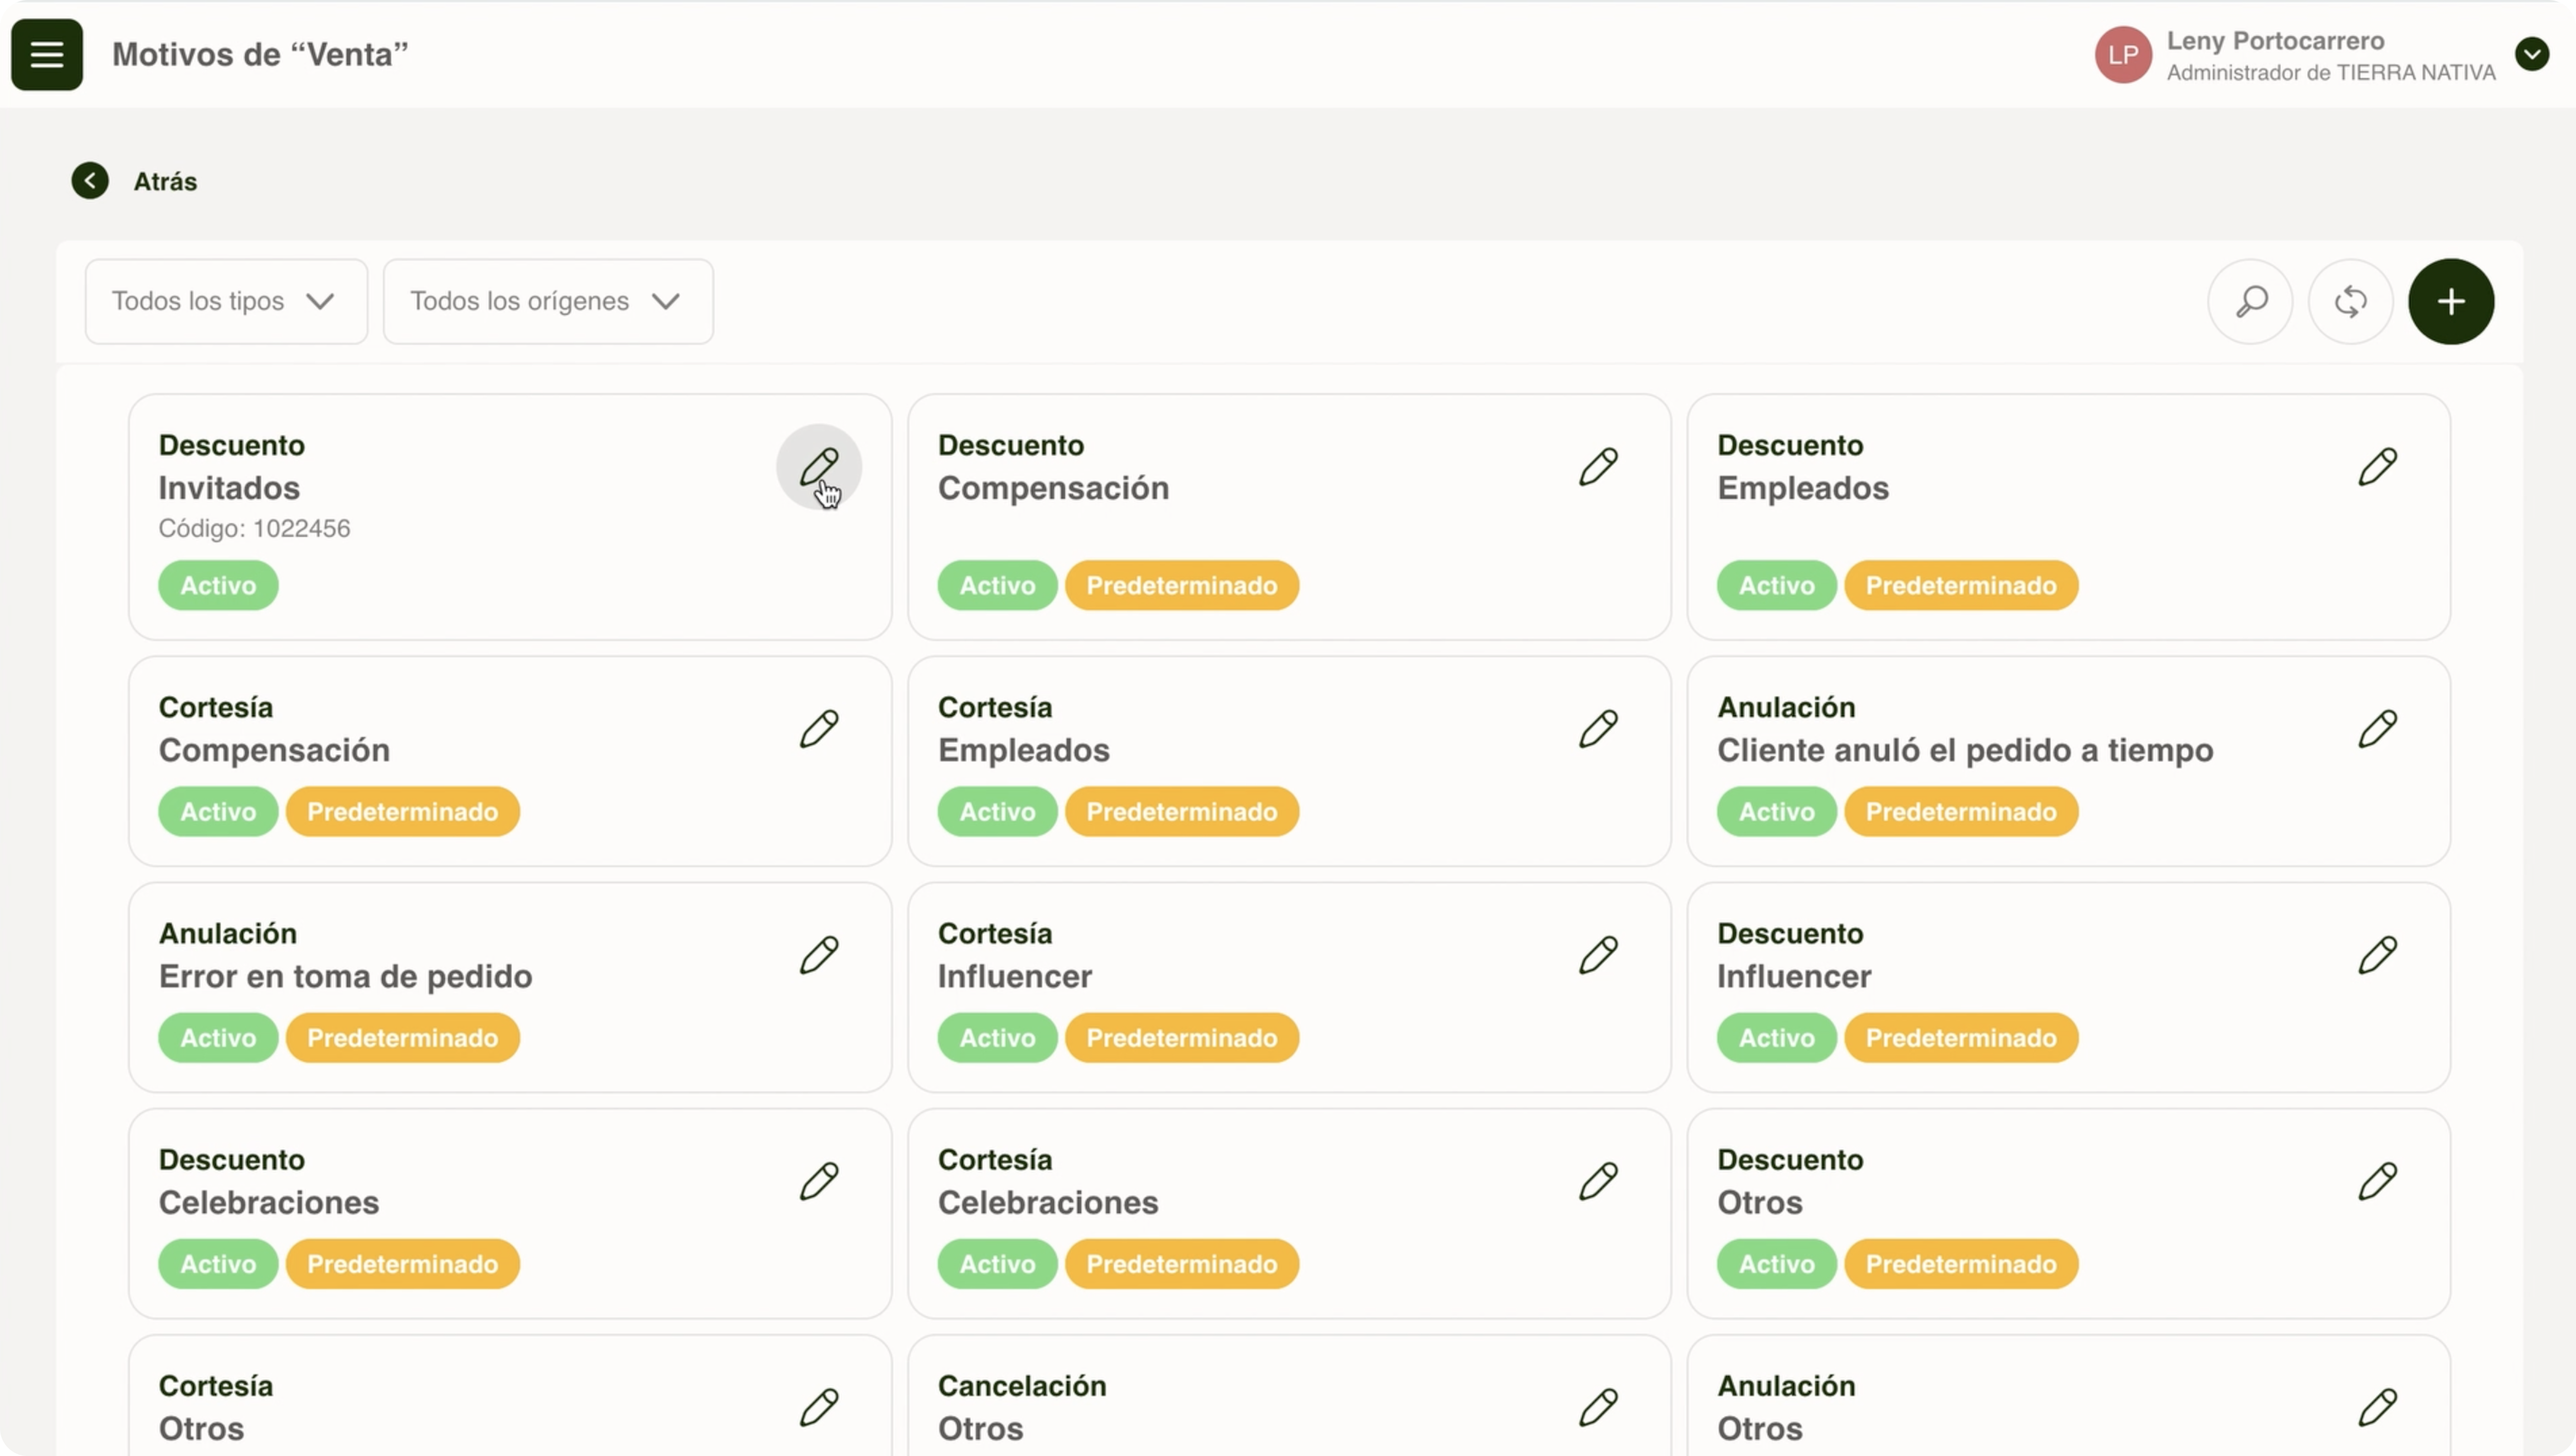This screenshot has height=1456, width=2576.
Task: Edit the Cortesía Celebraciones motivo
Action: coord(1598,1181)
